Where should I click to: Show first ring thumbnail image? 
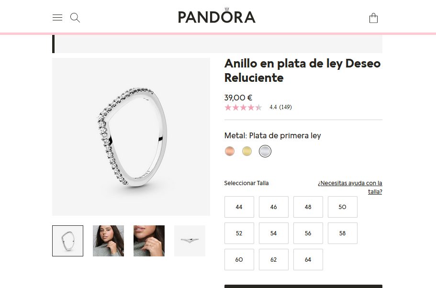tap(67, 241)
